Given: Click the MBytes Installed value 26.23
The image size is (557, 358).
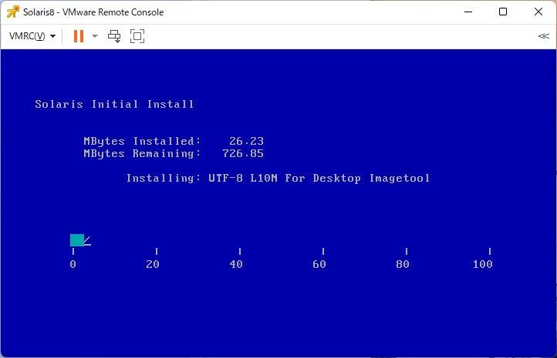Looking at the screenshot, I should coord(246,141).
